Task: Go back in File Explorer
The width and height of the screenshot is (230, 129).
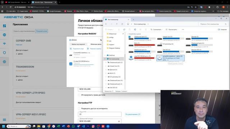Action: (106, 24)
